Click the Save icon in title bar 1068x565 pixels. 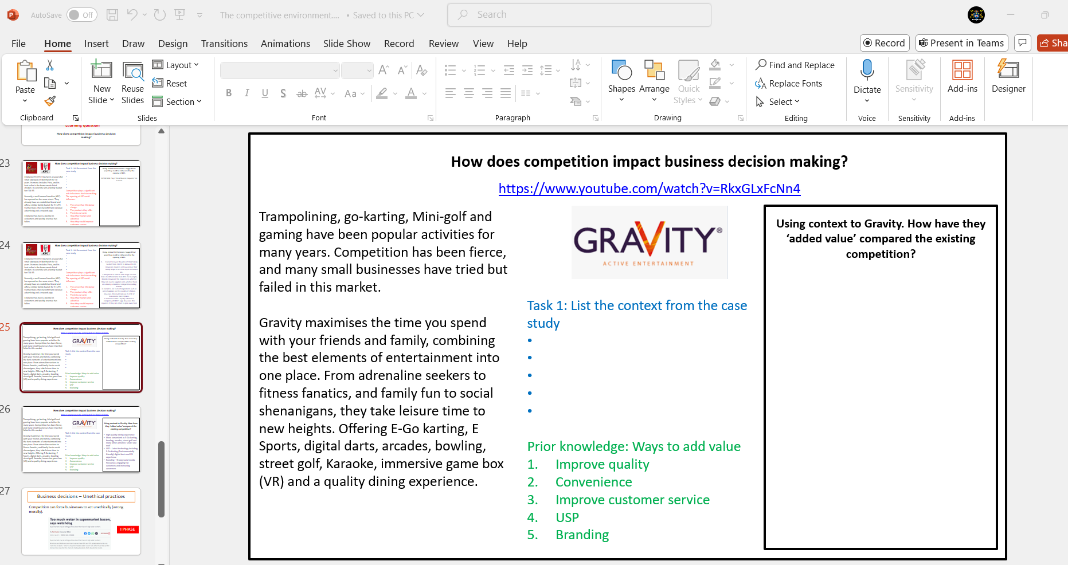[x=112, y=15]
